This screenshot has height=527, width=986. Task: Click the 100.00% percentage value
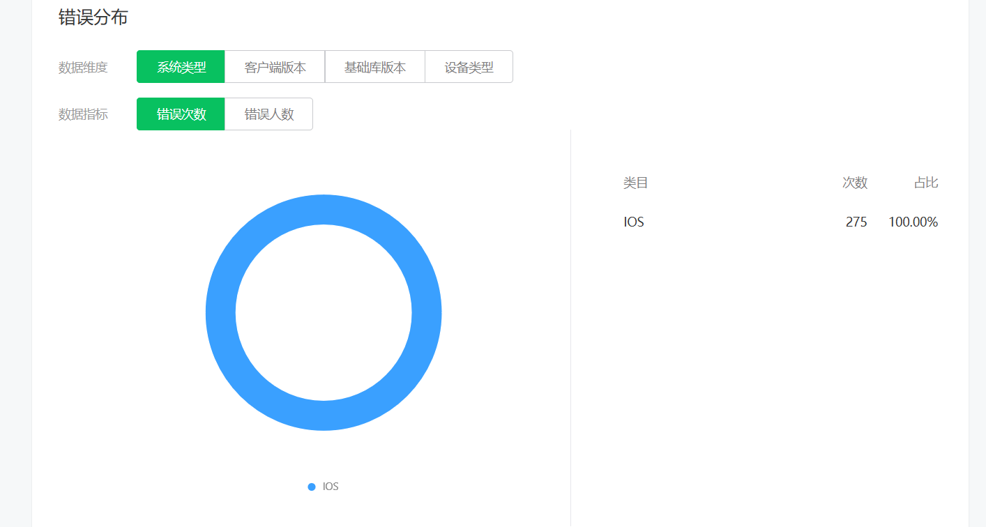pos(913,222)
